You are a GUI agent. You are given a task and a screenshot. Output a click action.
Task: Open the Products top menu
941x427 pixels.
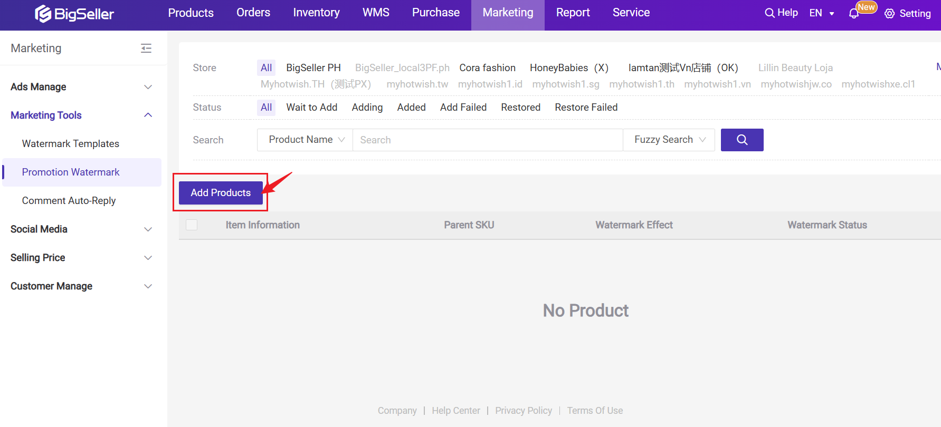tap(191, 13)
